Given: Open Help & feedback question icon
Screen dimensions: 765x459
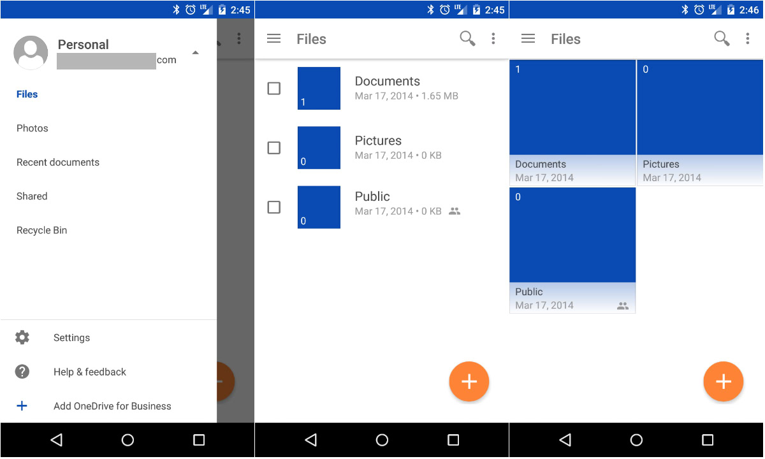Looking at the screenshot, I should click(22, 372).
